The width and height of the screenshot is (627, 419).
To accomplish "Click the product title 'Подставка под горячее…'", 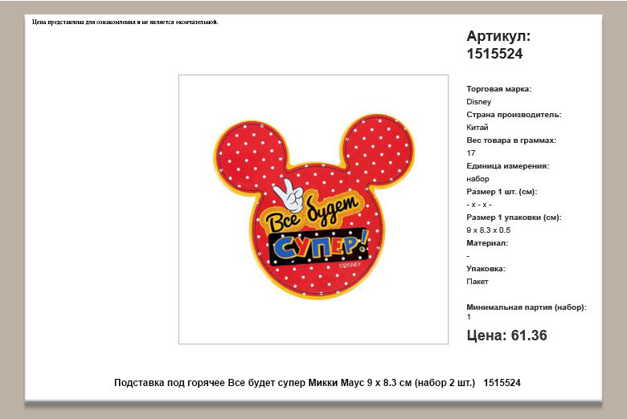I will [318, 383].
